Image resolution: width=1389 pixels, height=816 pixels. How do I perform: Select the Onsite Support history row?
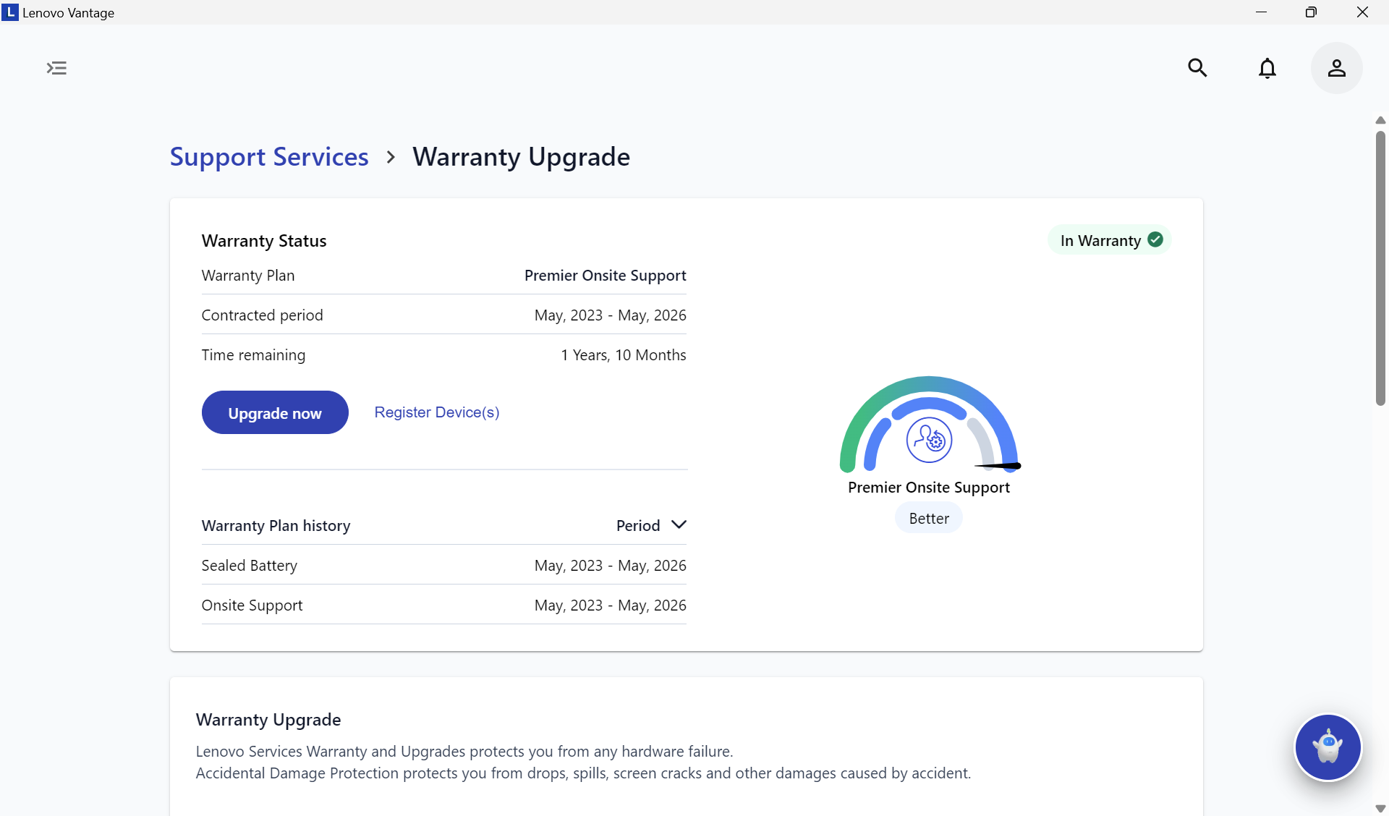tap(443, 605)
